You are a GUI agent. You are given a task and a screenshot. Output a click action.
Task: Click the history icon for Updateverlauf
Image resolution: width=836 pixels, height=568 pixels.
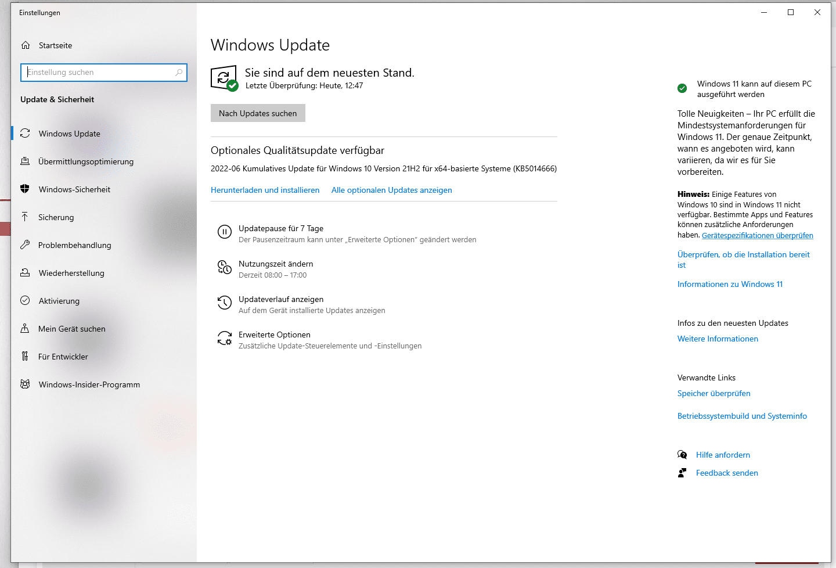pos(225,303)
